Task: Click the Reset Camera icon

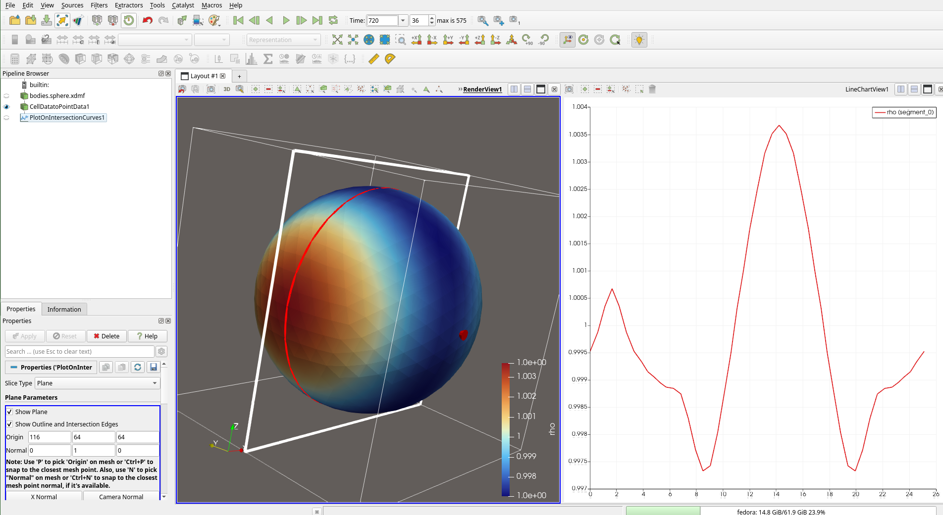Action: point(337,40)
